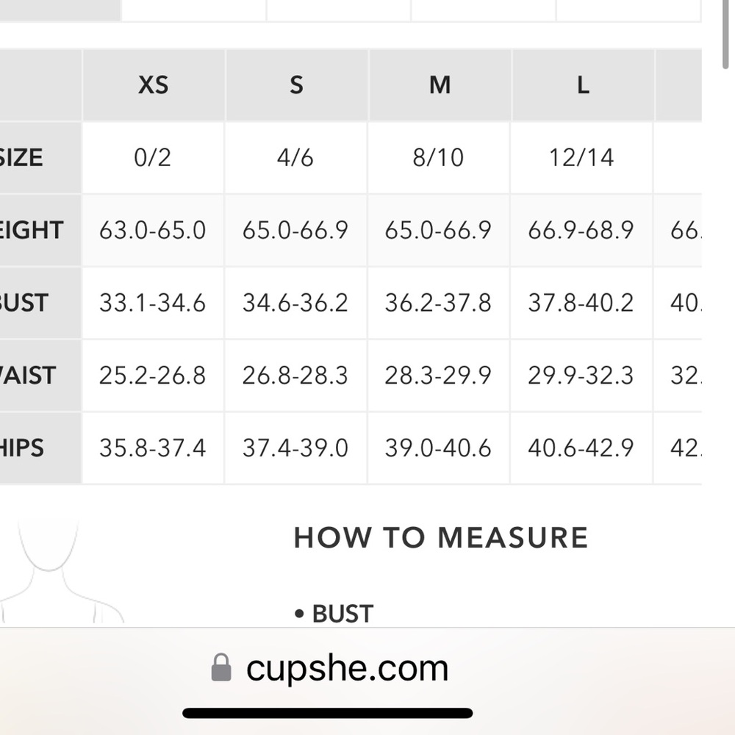Tap the lock icon beside cupshe.com
This screenshot has height=735, width=735.
tap(221, 667)
